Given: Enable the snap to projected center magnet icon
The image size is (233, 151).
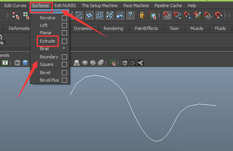Looking at the screenshot, I should (x=198, y=15).
